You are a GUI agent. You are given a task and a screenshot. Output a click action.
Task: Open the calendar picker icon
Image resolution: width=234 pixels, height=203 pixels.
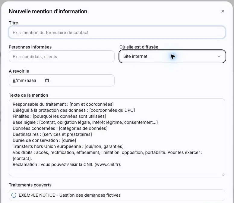[x=47, y=80]
